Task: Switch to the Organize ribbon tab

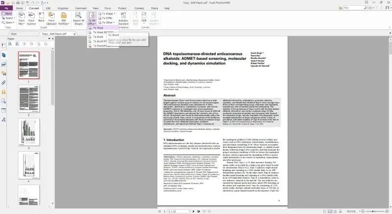Action: point(63,8)
